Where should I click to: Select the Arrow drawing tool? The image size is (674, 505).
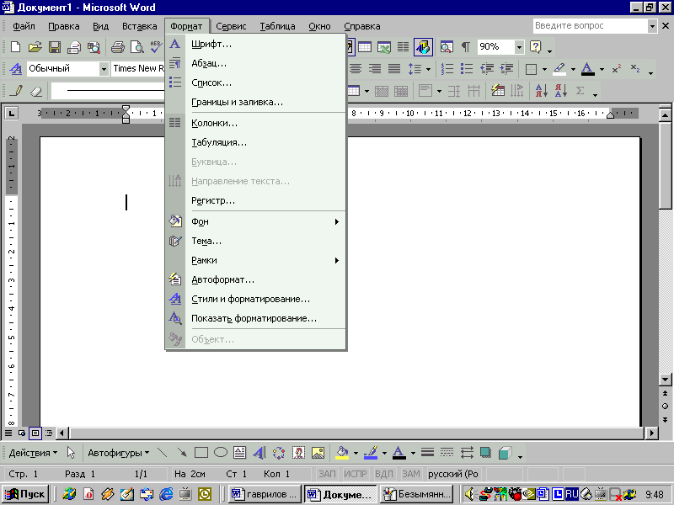point(182,453)
